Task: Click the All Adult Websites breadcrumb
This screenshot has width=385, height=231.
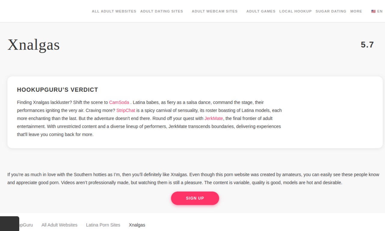Action: (59, 225)
